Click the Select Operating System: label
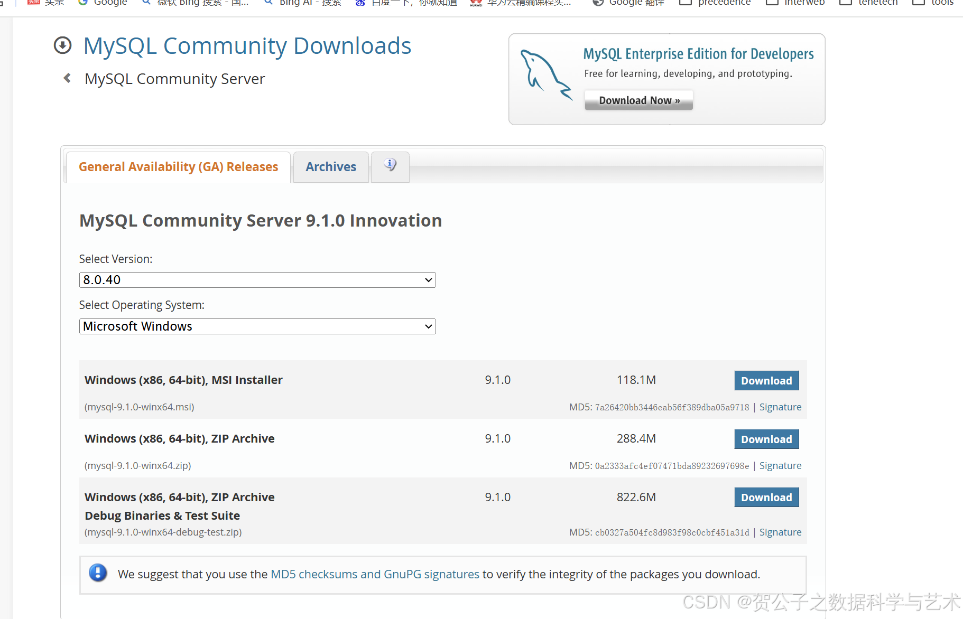 click(142, 305)
